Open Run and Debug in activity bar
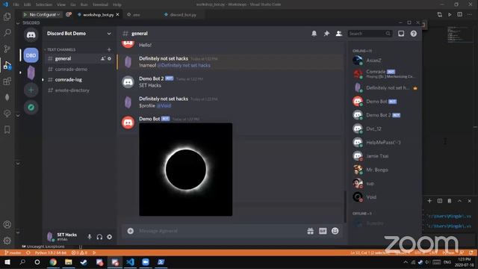 pos(7,65)
